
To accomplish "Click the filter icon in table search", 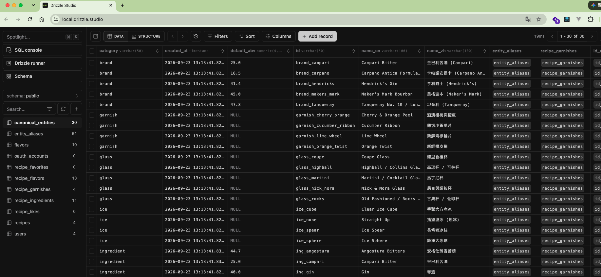I will [49, 109].
